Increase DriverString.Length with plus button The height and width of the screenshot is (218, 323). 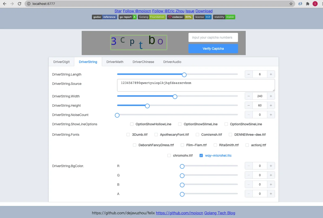(x=271, y=74)
